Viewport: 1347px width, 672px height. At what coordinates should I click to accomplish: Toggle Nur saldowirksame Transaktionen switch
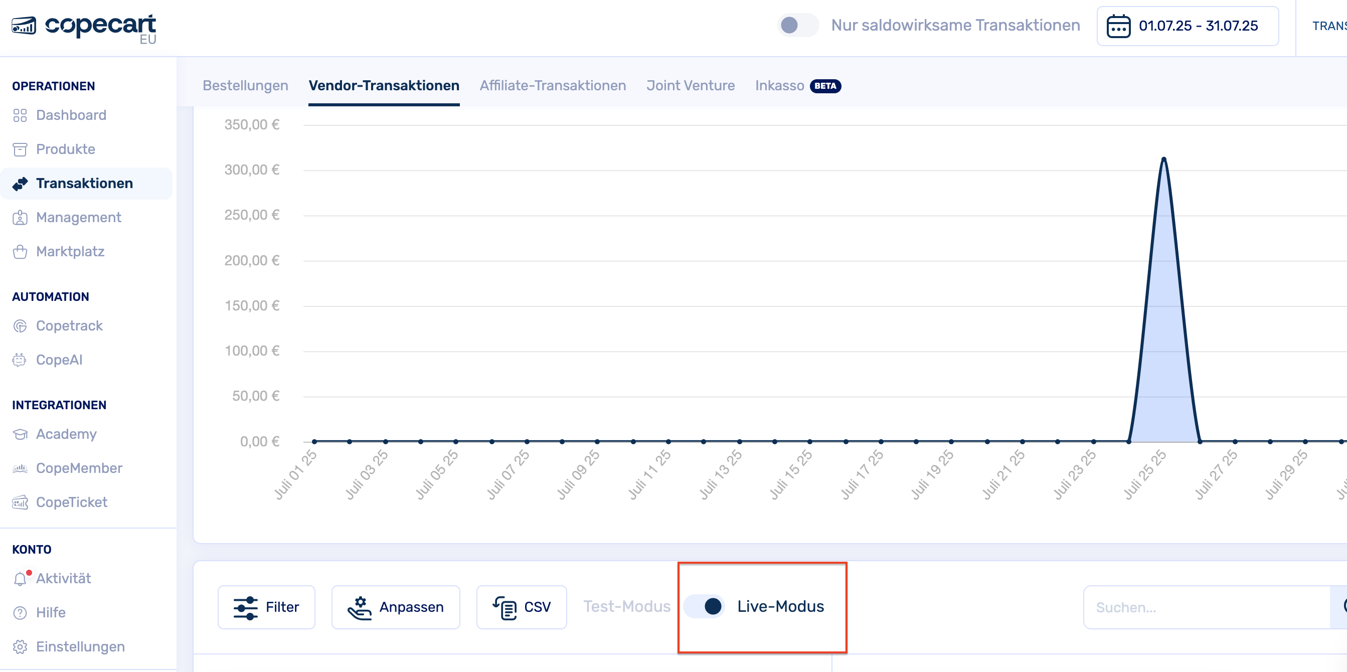(797, 25)
